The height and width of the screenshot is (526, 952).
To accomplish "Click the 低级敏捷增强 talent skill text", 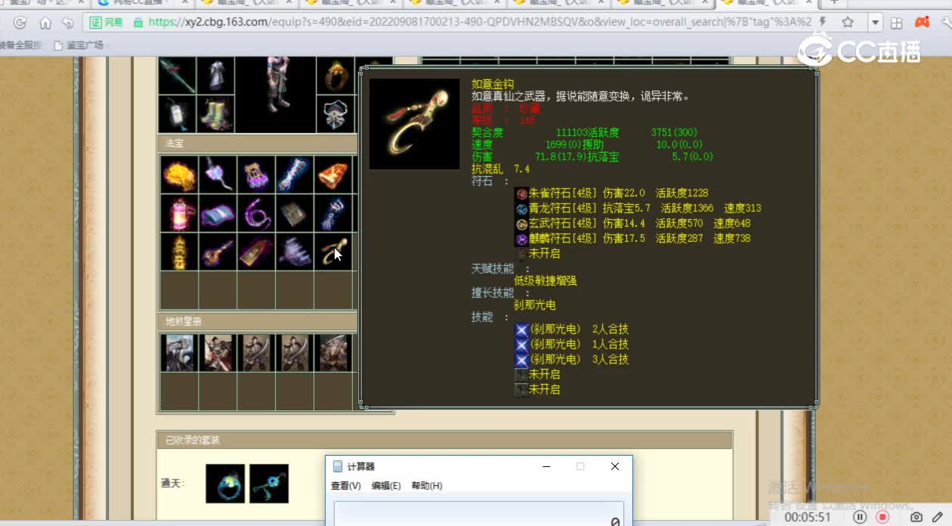I will coord(545,281).
